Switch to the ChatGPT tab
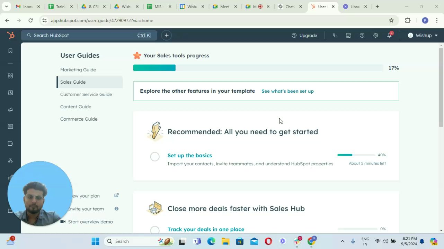 coord(290,7)
